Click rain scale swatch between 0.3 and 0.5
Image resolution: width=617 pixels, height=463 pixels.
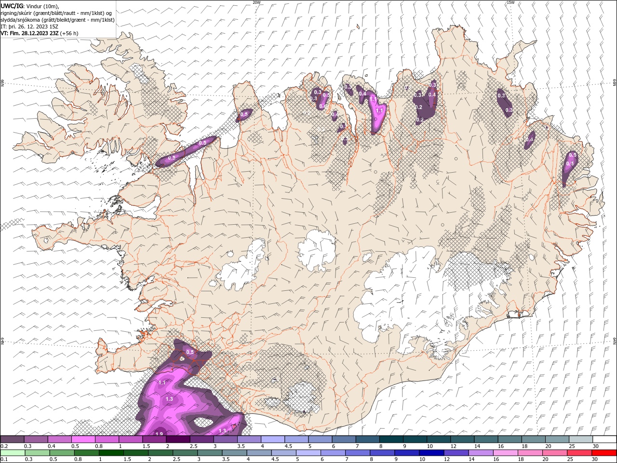37,453
